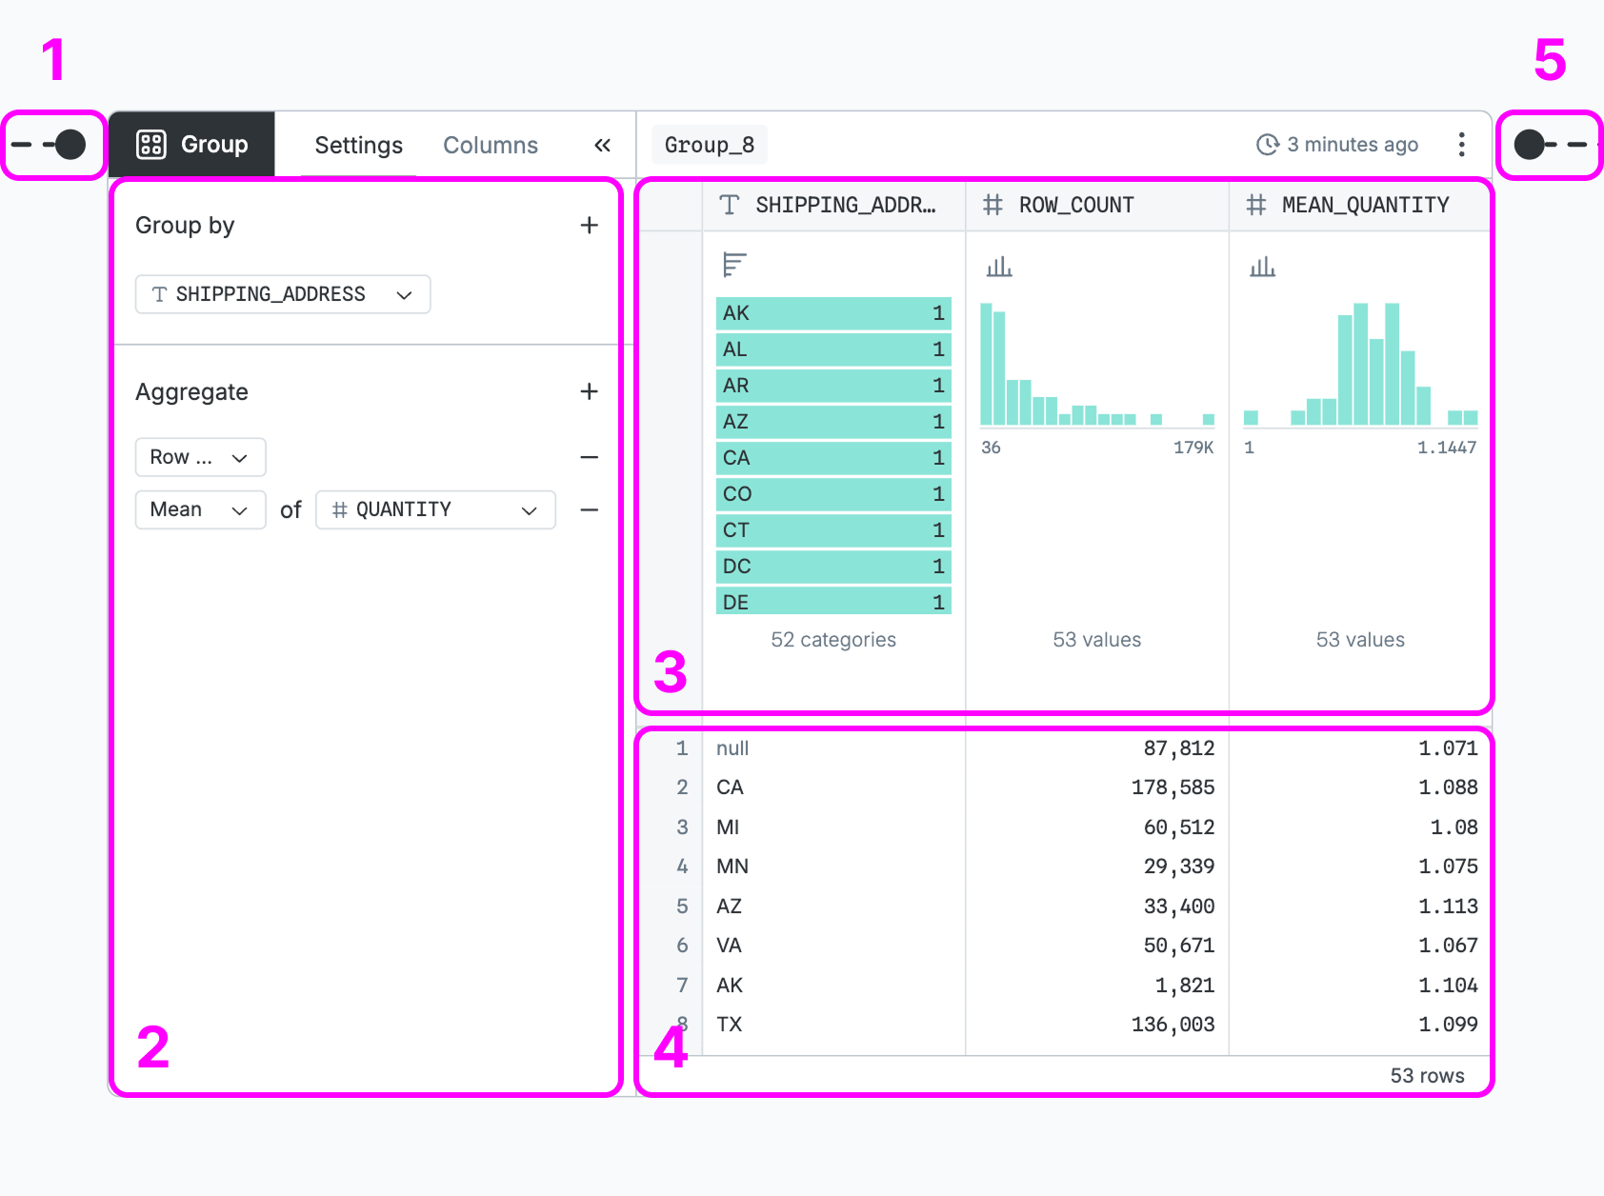The height and width of the screenshot is (1196, 1604).
Task: Sort by the MEAN_QUANTITY column header
Action: click(1364, 206)
